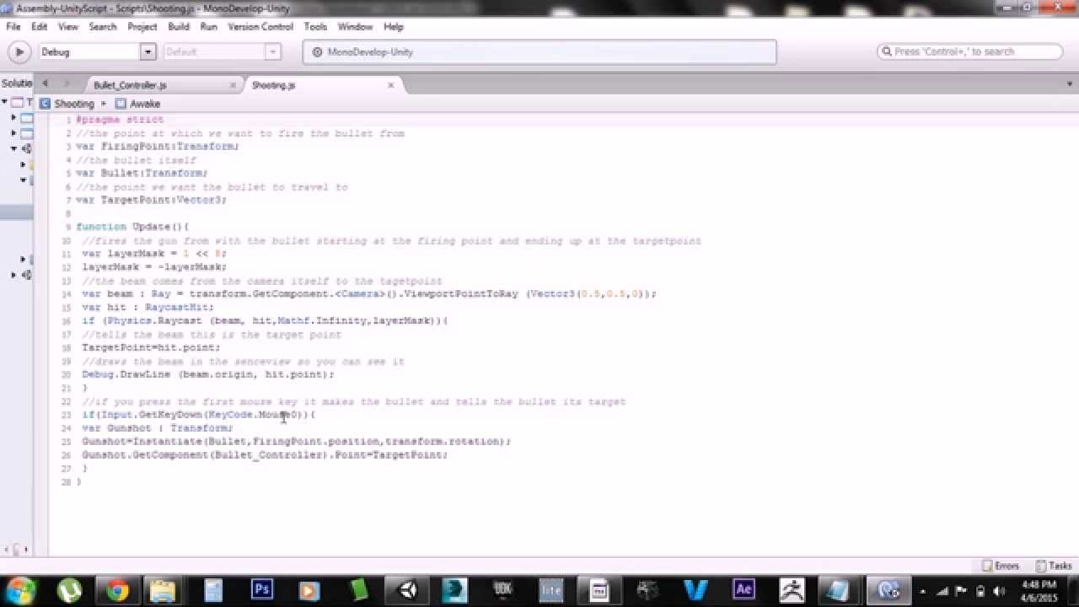Open the Windows Start menu
This screenshot has height=607, width=1079.
tap(20, 590)
